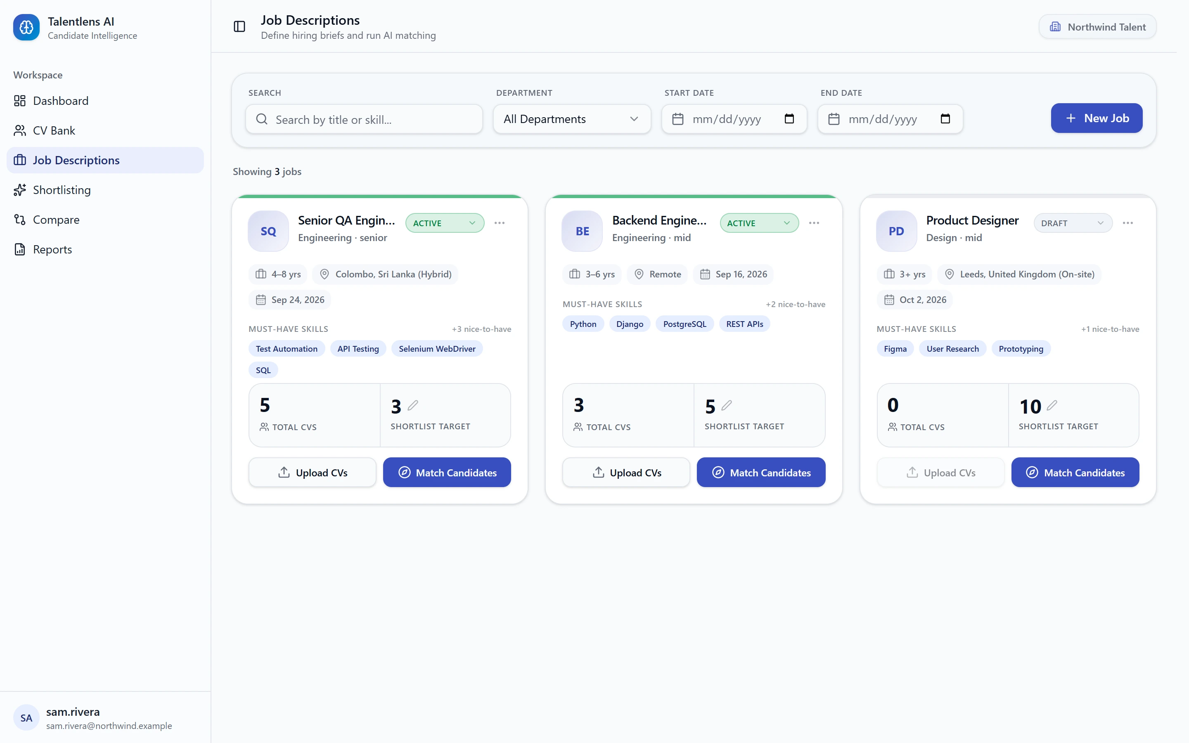Click the '+3 nice-to-have' label
Viewport: 1189px width, 743px height.
tap(481, 329)
